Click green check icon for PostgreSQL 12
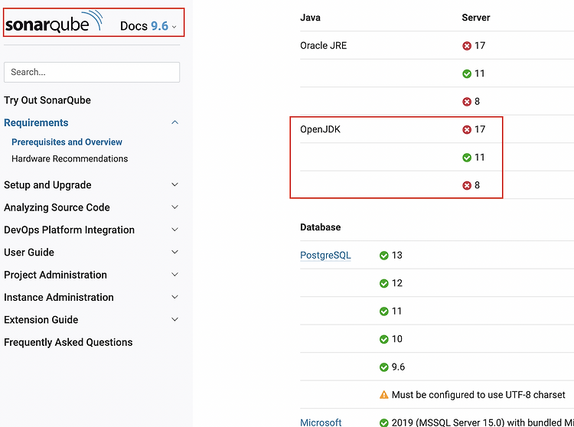The image size is (574, 427). (x=384, y=283)
